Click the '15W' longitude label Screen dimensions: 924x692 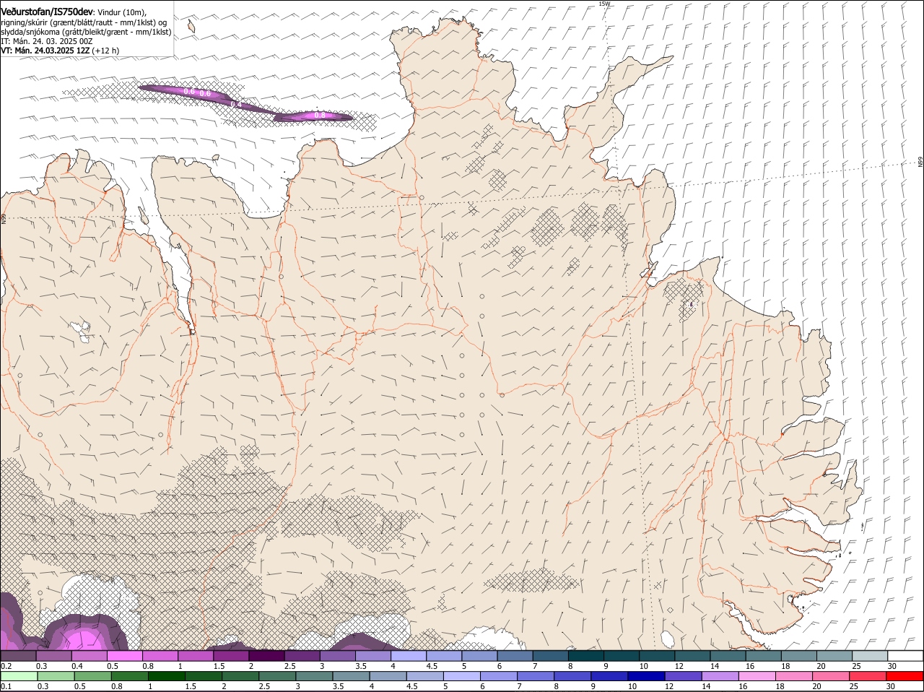(604, 4)
